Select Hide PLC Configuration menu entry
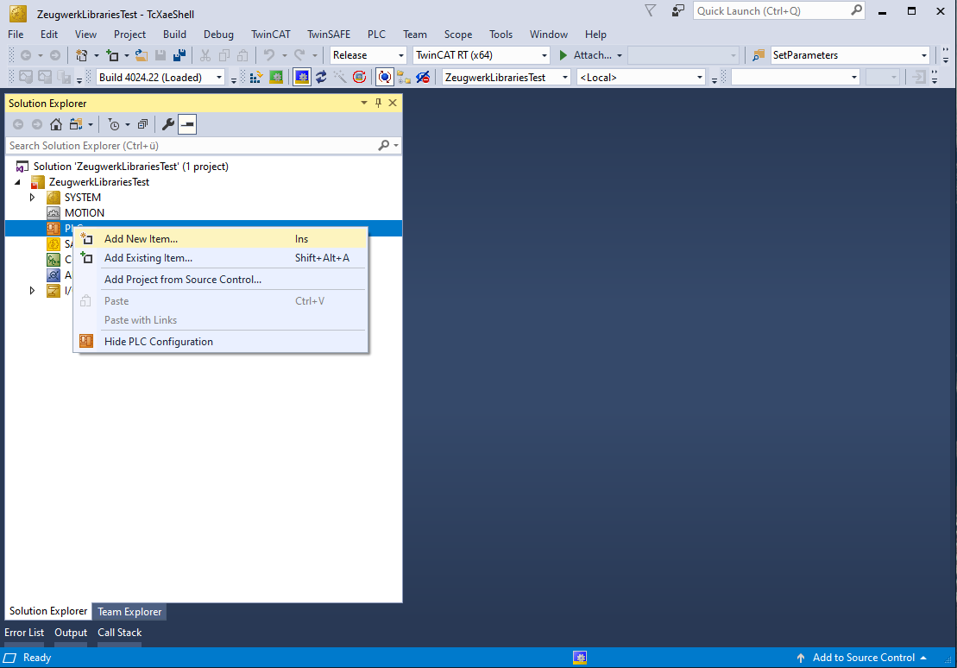The width and height of the screenshot is (957, 668). [x=220, y=341]
